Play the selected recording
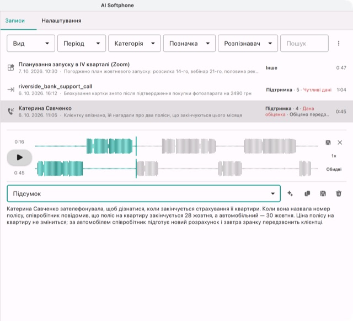 click(x=20, y=157)
